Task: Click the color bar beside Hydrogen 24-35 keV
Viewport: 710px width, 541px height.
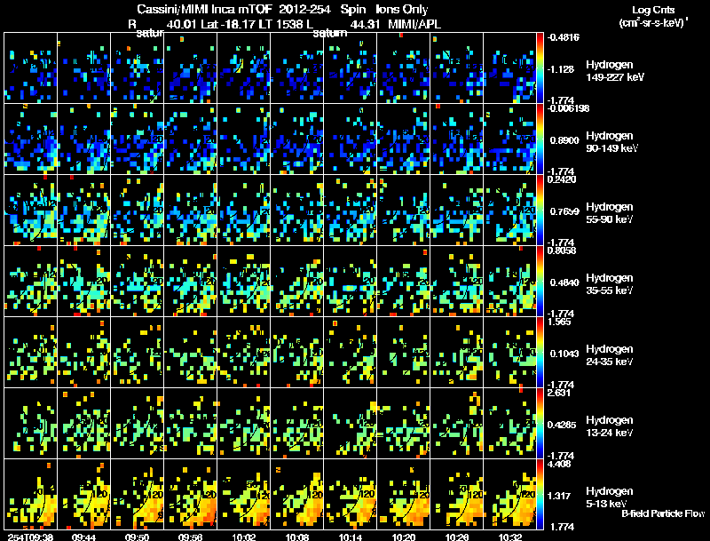Action: 540,352
